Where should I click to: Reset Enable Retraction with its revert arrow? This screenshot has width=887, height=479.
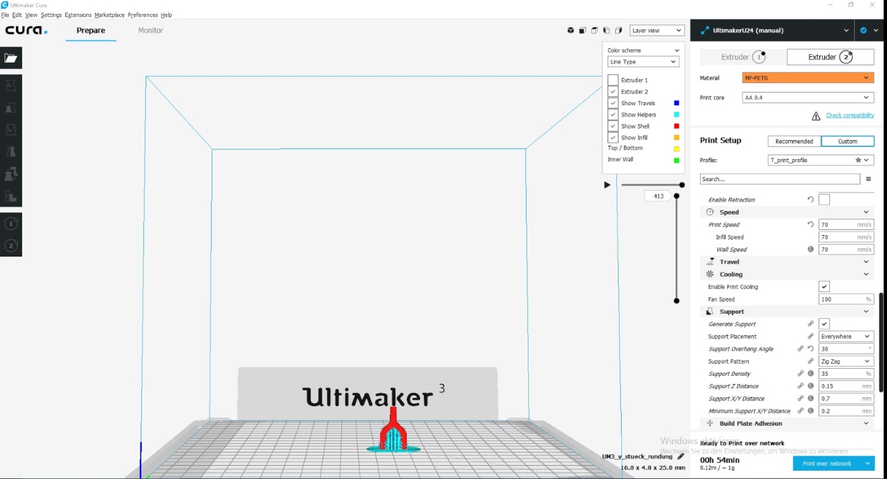point(810,200)
